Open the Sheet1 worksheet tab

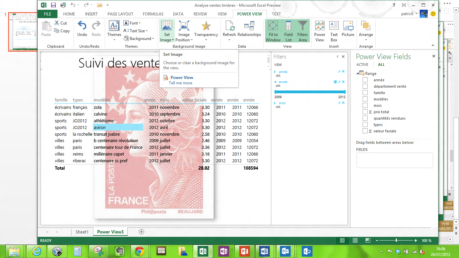82,232
